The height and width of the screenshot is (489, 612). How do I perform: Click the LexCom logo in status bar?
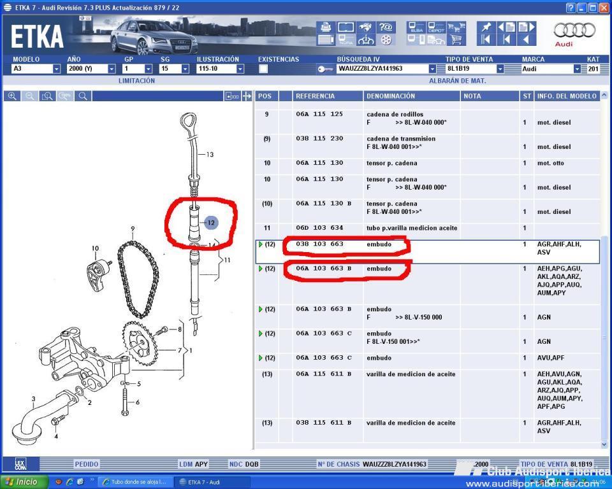click(x=20, y=464)
